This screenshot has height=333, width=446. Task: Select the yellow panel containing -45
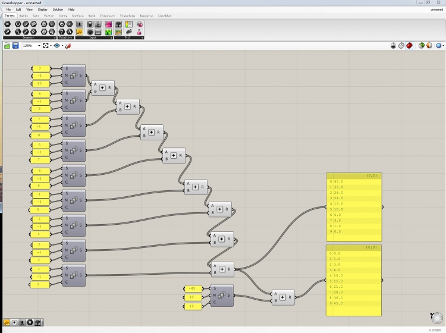coord(193,288)
